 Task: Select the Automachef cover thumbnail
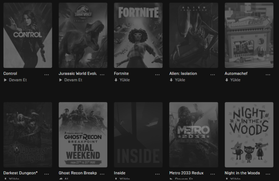(x=249, y=35)
